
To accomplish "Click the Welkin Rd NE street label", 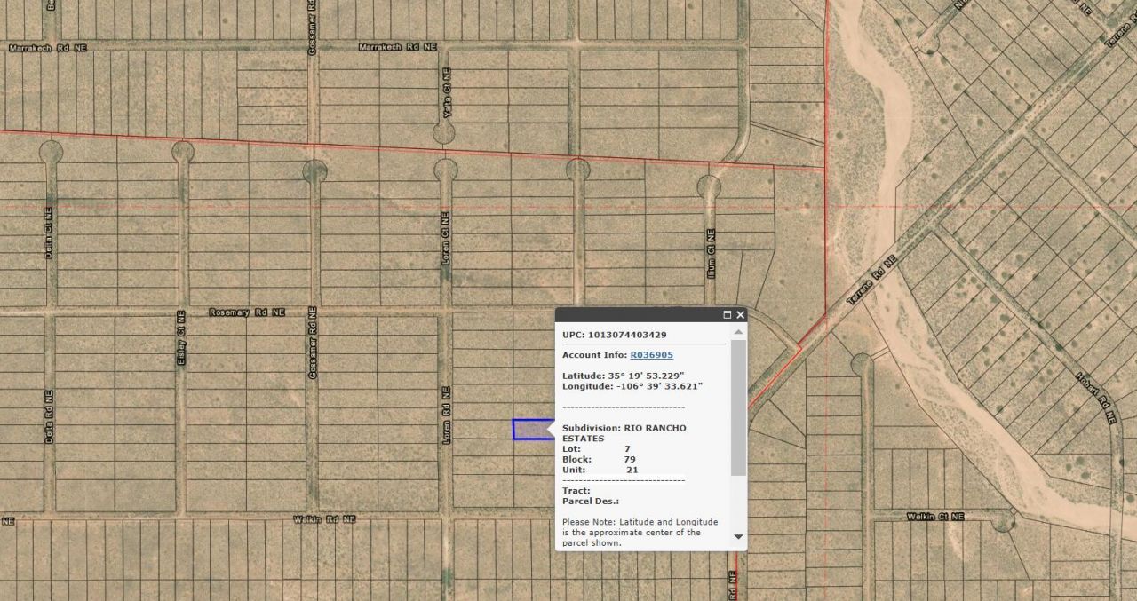I will [x=324, y=518].
